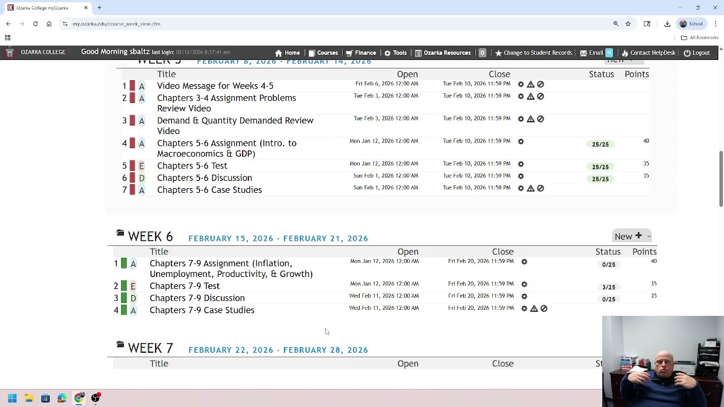The height and width of the screenshot is (407, 724).
Task: Open the Chrome apps grid icon
Action: (x=8, y=38)
